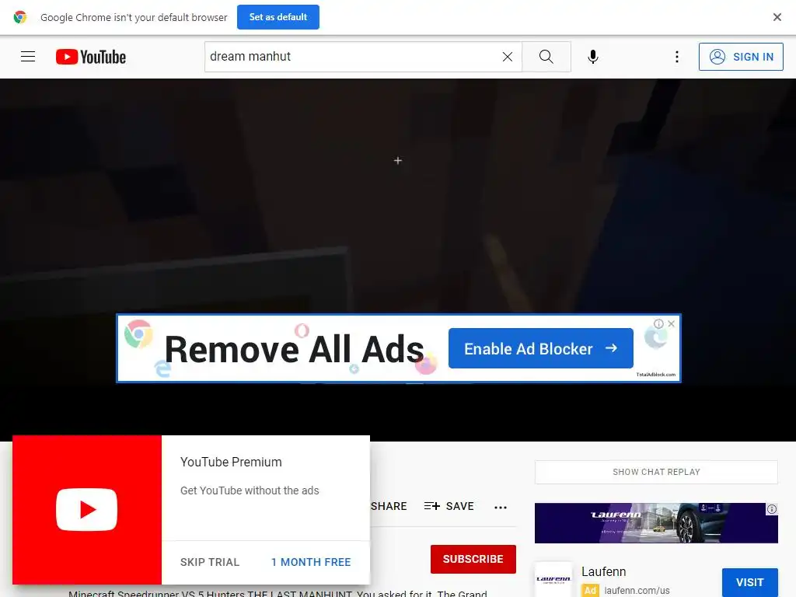The width and height of the screenshot is (796, 597).
Task: Click the Minecraft Speedrunner description text
Action: [278, 593]
